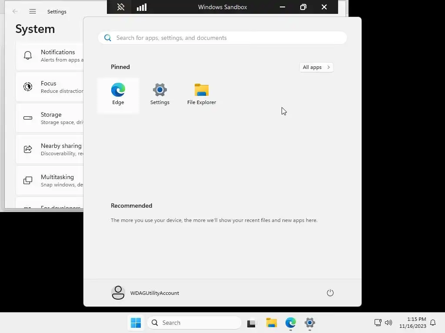Open volume control in system tray

tap(388, 323)
